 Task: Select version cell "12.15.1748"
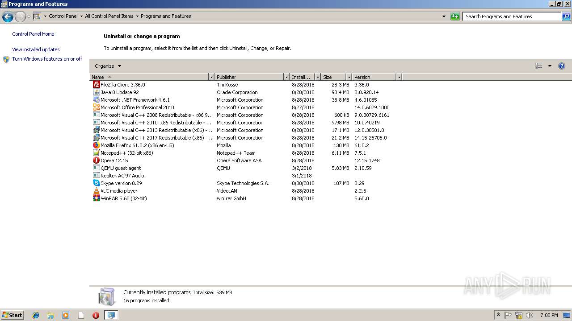(x=367, y=160)
